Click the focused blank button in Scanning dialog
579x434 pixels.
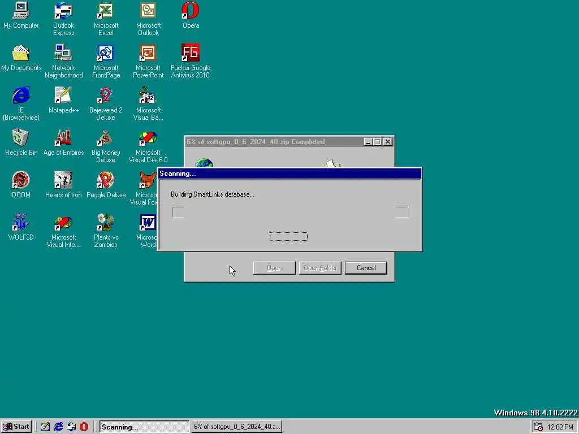(288, 237)
